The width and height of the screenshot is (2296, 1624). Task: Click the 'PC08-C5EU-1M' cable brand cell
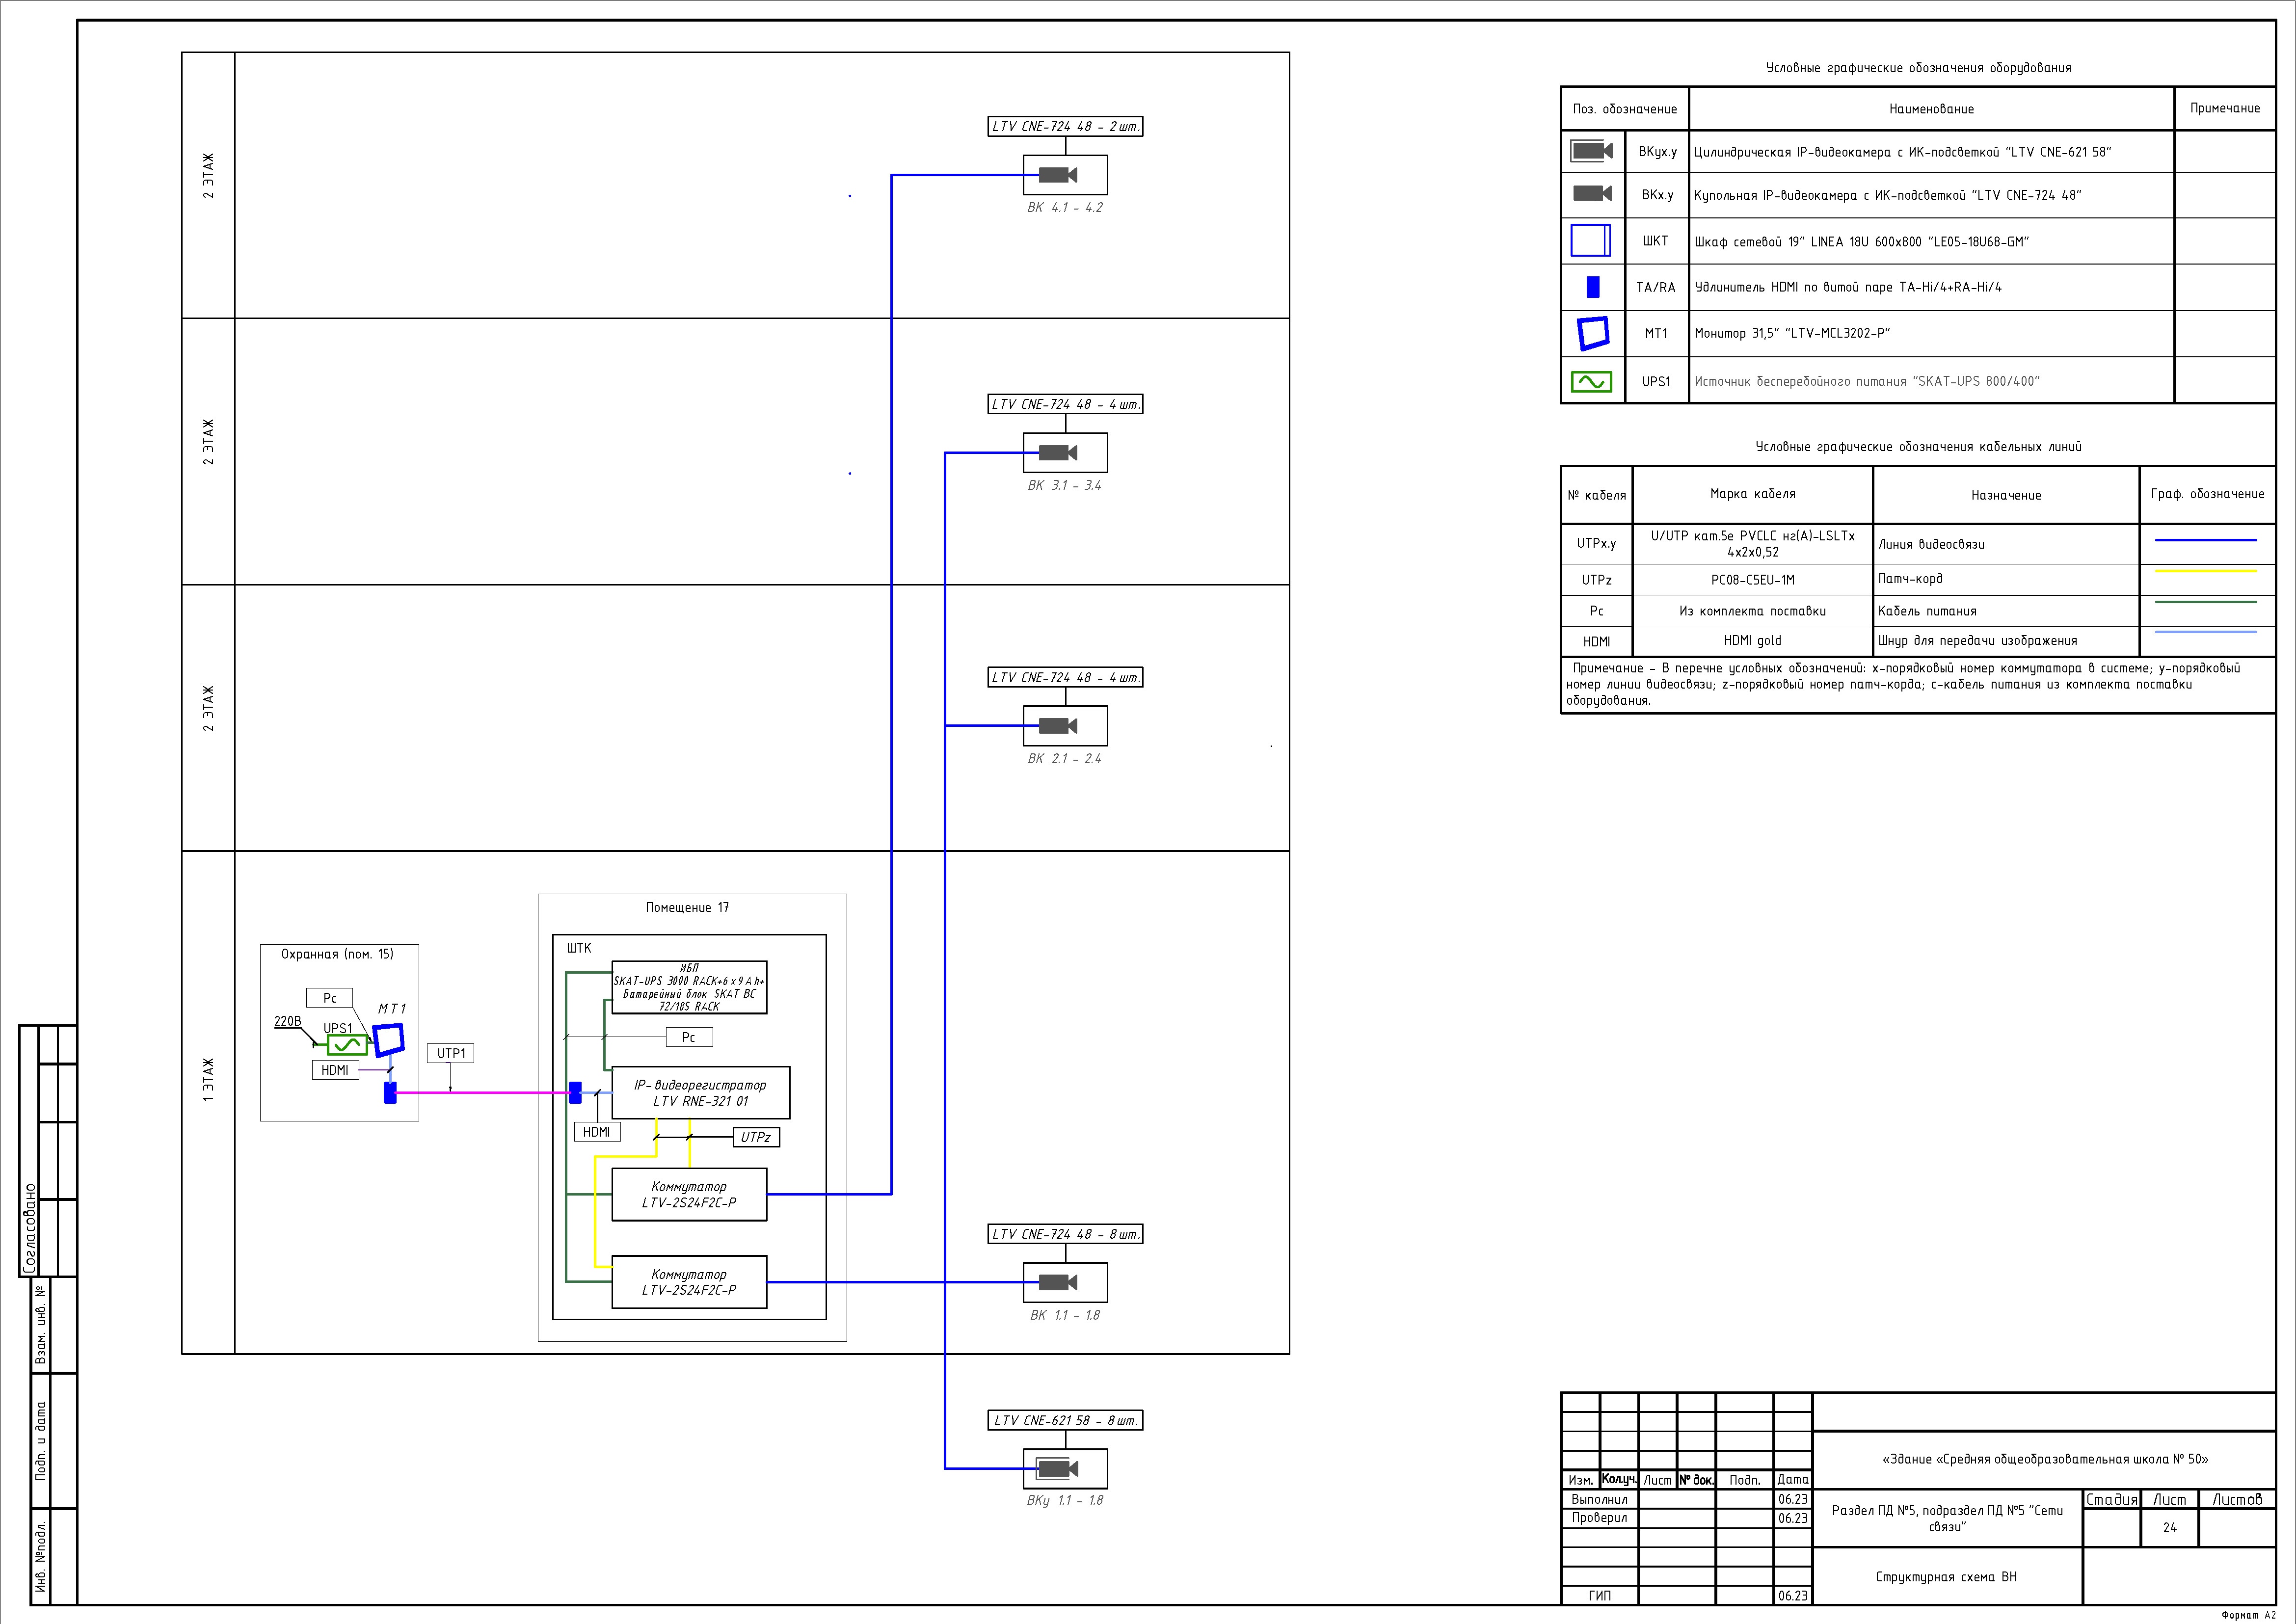click(1752, 580)
